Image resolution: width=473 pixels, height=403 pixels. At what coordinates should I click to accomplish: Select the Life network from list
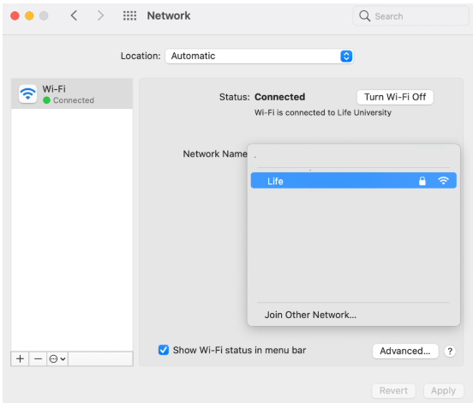354,181
